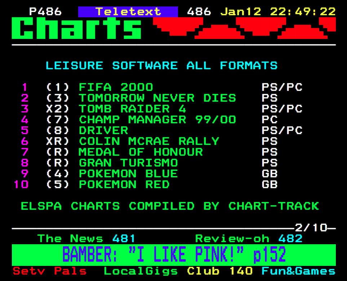Image resolution: width=347 pixels, height=281 pixels.
Task: Select magenta rank 5 beside DRIVER
Action: [x=25, y=130]
